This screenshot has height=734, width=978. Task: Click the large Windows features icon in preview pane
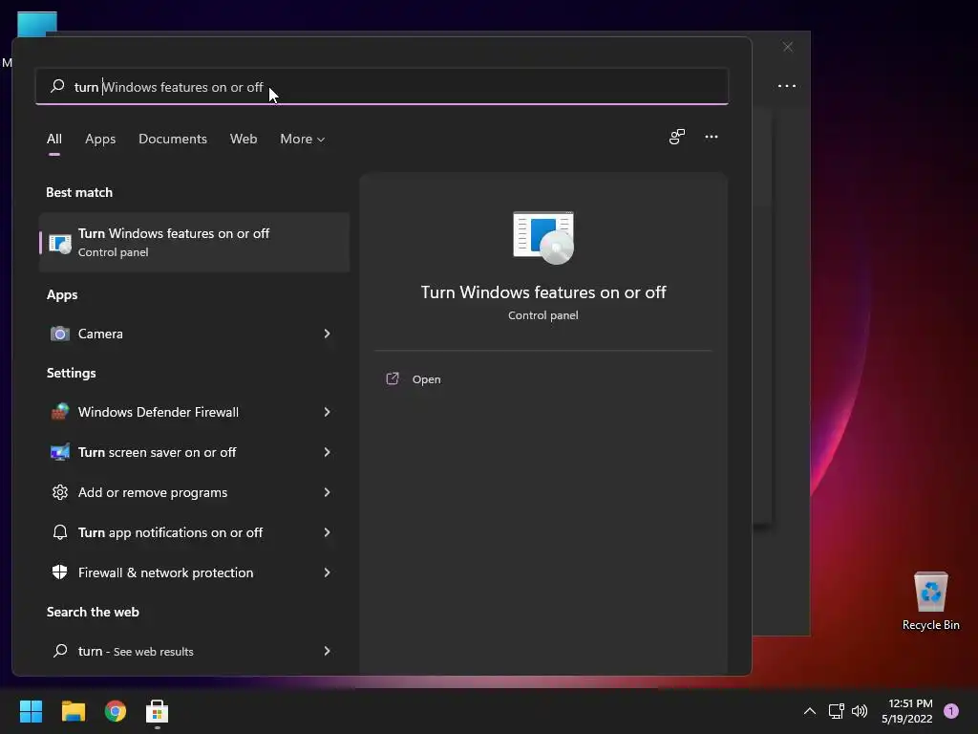click(543, 238)
